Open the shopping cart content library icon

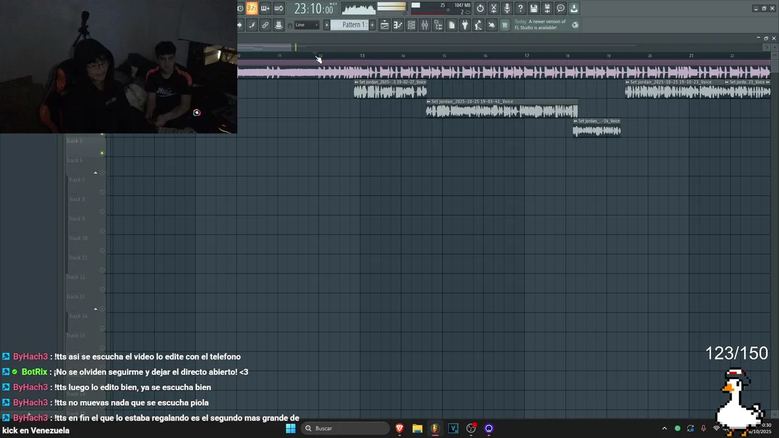click(505, 25)
